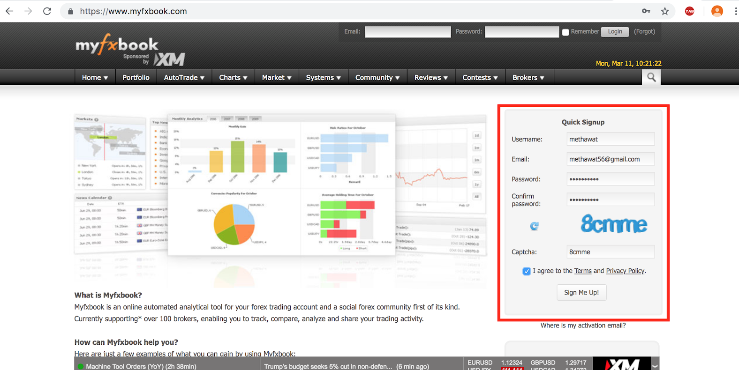Refresh the captcha image

pyautogui.click(x=534, y=226)
